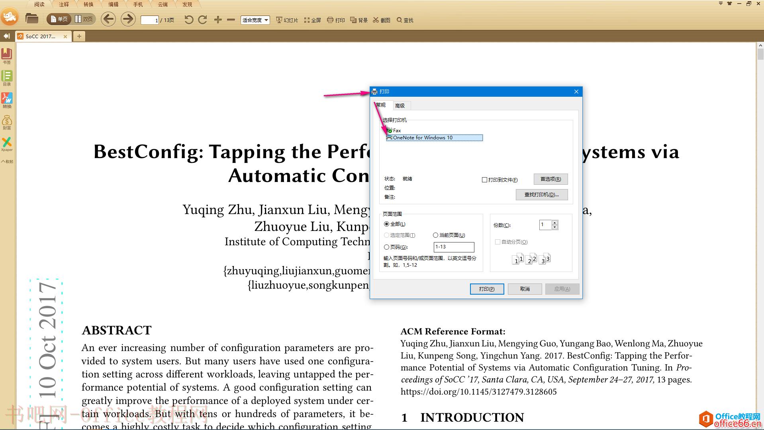
Task: Switch to 常规 tab in print dialog
Action: click(381, 105)
